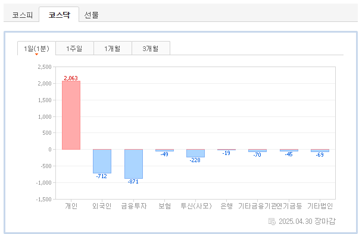Click the red 개인 bar

(71, 115)
